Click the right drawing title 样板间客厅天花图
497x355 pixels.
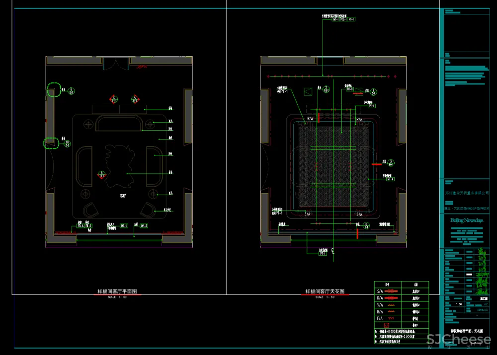(325, 291)
